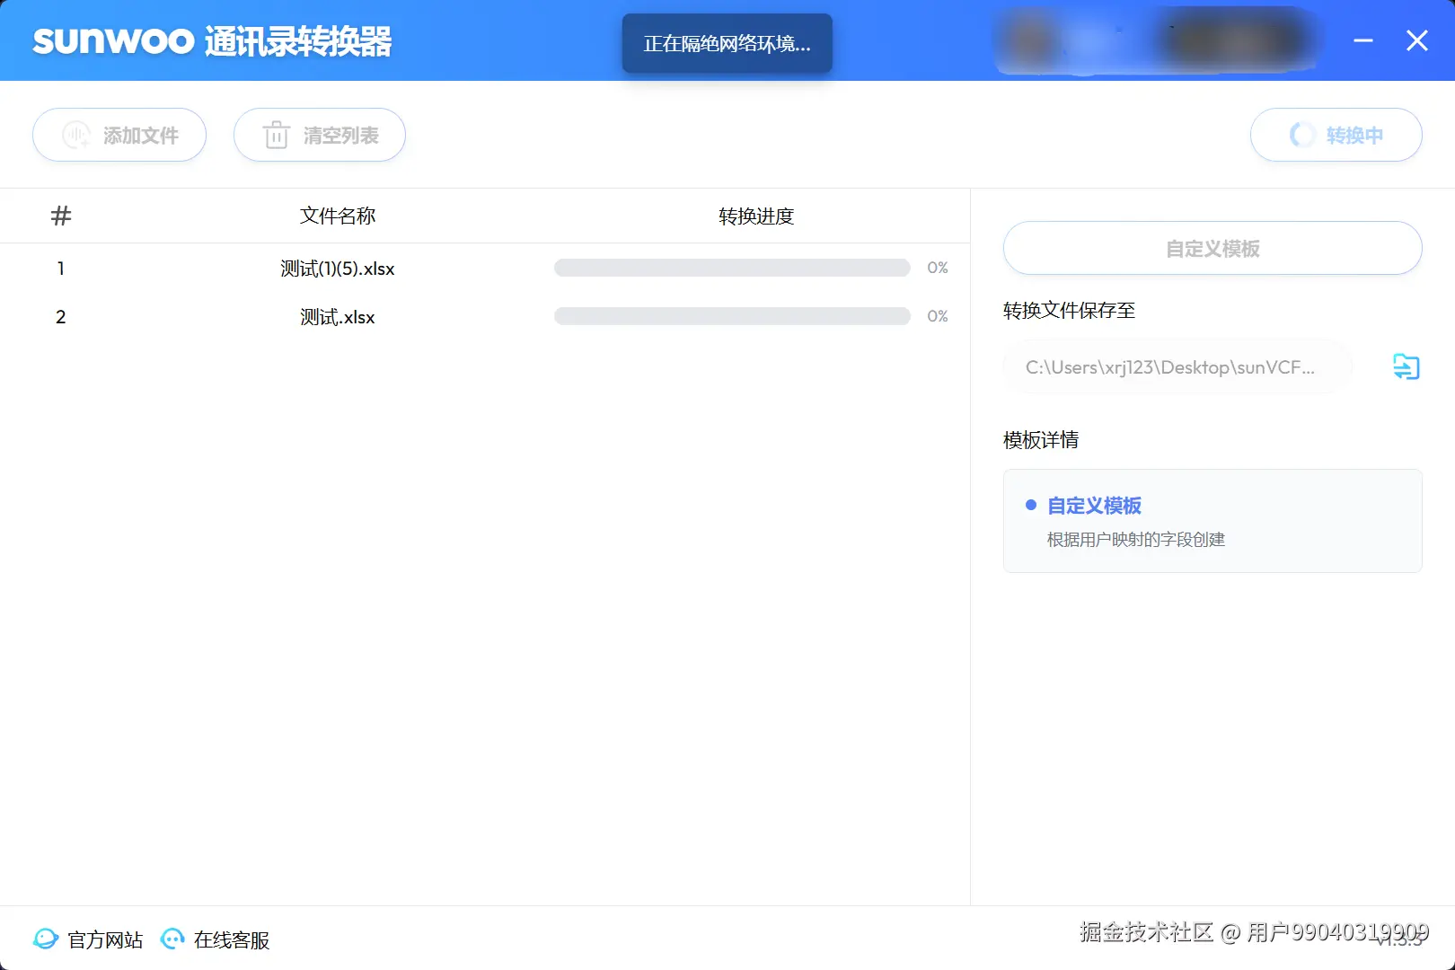The width and height of the screenshot is (1455, 970).
Task: Click the browse save folder icon
Action: 1406,366
